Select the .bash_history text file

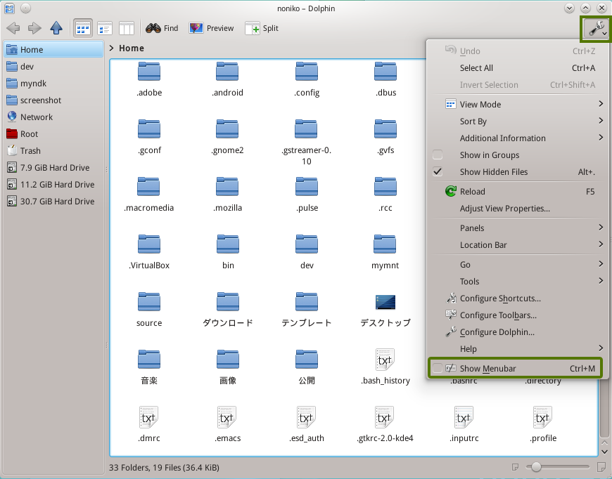(385, 367)
